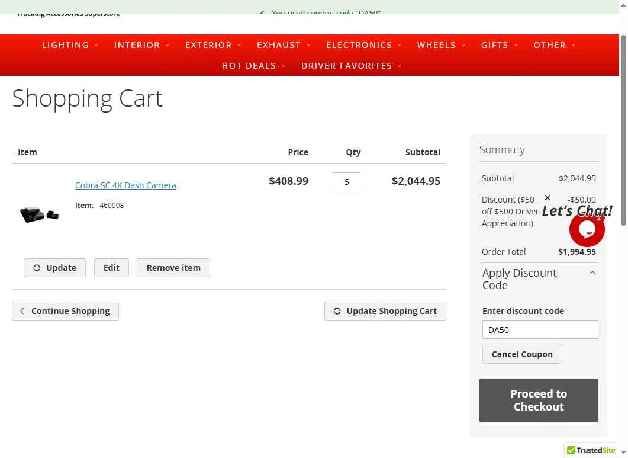
Task: Open the Gifts menu
Action: (499, 45)
